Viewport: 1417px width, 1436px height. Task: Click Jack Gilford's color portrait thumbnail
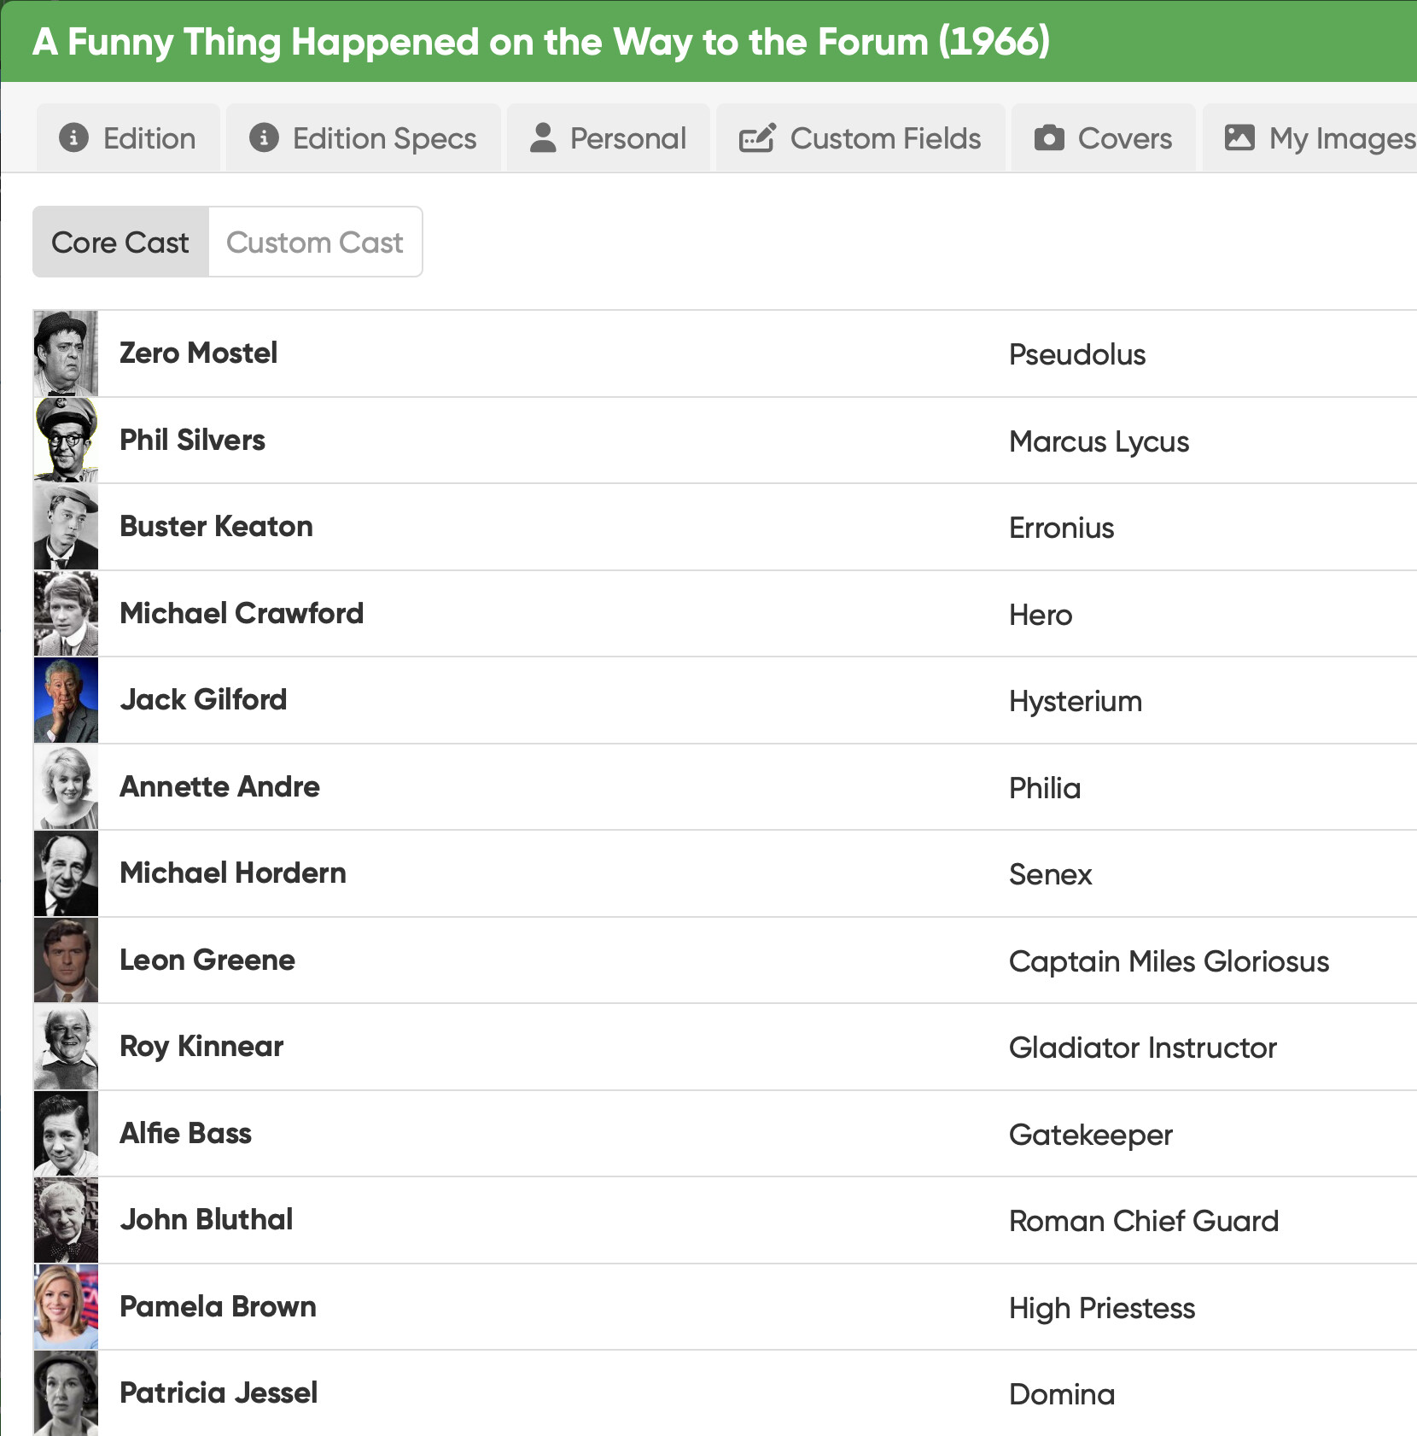pyautogui.click(x=66, y=700)
